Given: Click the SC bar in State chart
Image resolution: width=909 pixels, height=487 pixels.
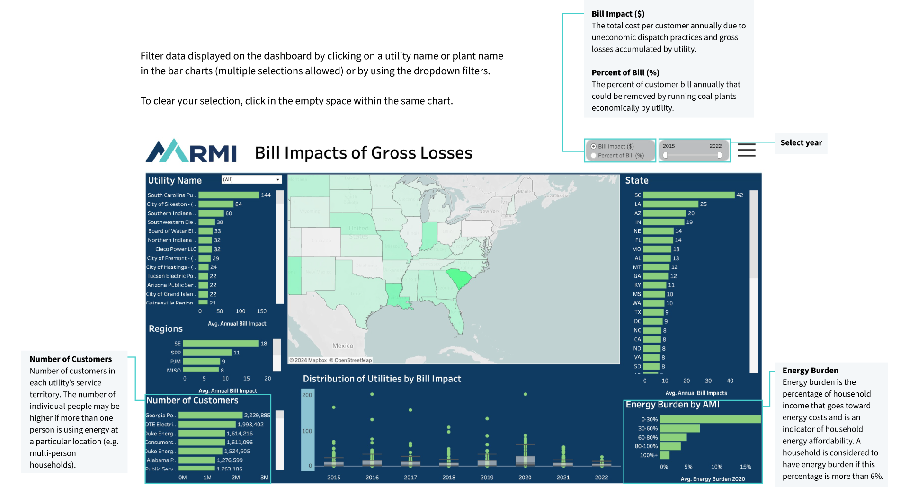Looking at the screenshot, I should coord(688,195).
